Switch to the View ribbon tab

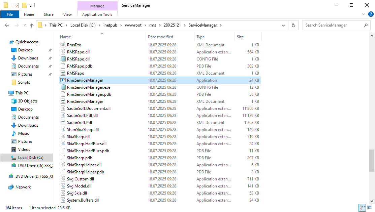pyautogui.click(x=67, y=14)
